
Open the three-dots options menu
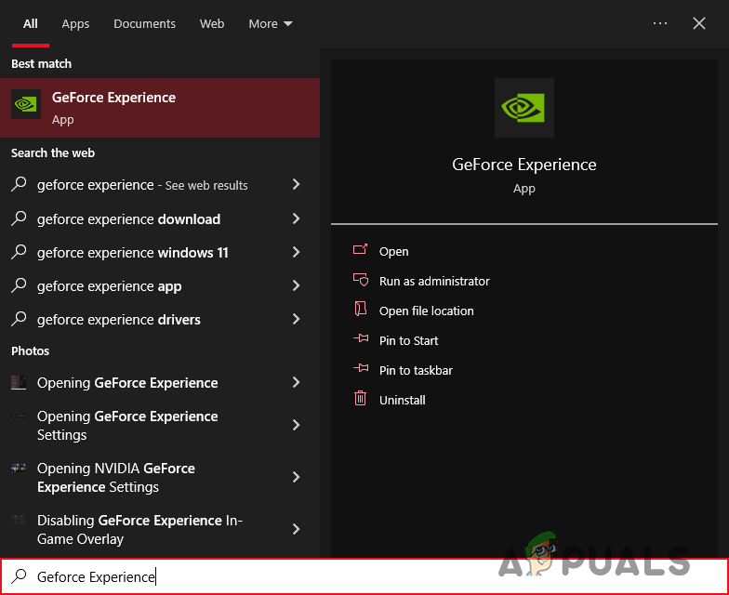pyautogui.click(x=660, y=23)
